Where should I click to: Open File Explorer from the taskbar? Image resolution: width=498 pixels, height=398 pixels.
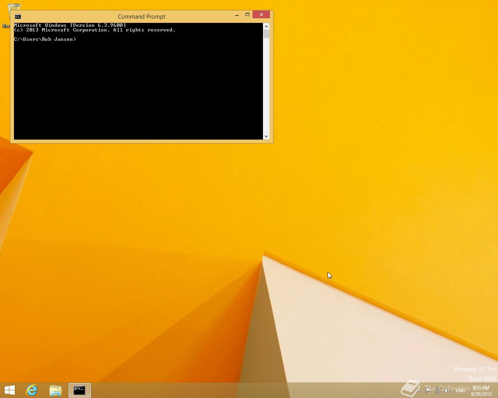click(55, 390)
